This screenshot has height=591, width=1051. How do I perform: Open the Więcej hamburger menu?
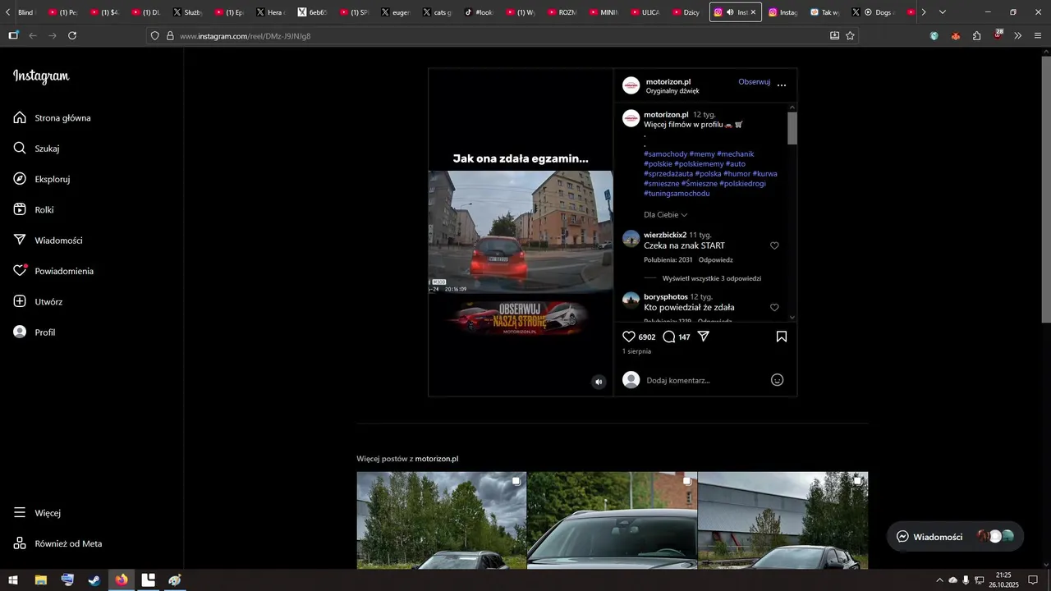pyautogui.click(x=38, y=513)
